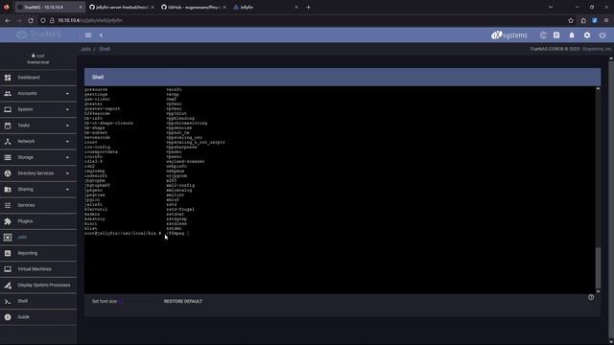Click the Display System Processes icon
614x345 pixels.
point(8,286)
